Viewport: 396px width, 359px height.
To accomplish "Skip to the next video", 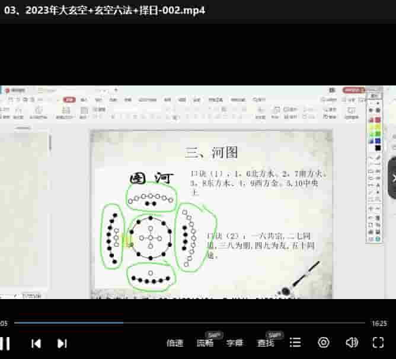I will [x=62, y=344].
